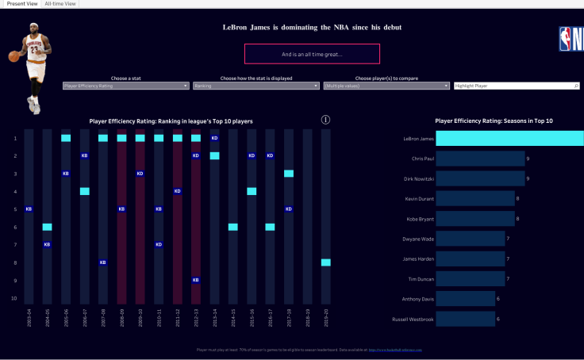
Task: Click LeBron's cyan marker in 2008-09 season
Action: pos(121,138)
